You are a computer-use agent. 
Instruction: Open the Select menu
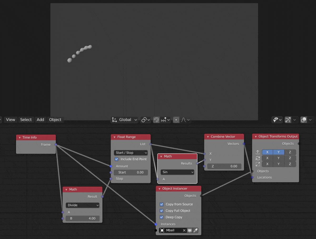pos(26,120)
